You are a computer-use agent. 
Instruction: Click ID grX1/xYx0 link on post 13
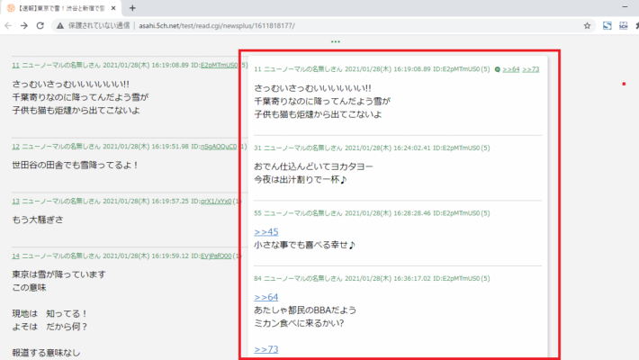[x=216, y=201]
